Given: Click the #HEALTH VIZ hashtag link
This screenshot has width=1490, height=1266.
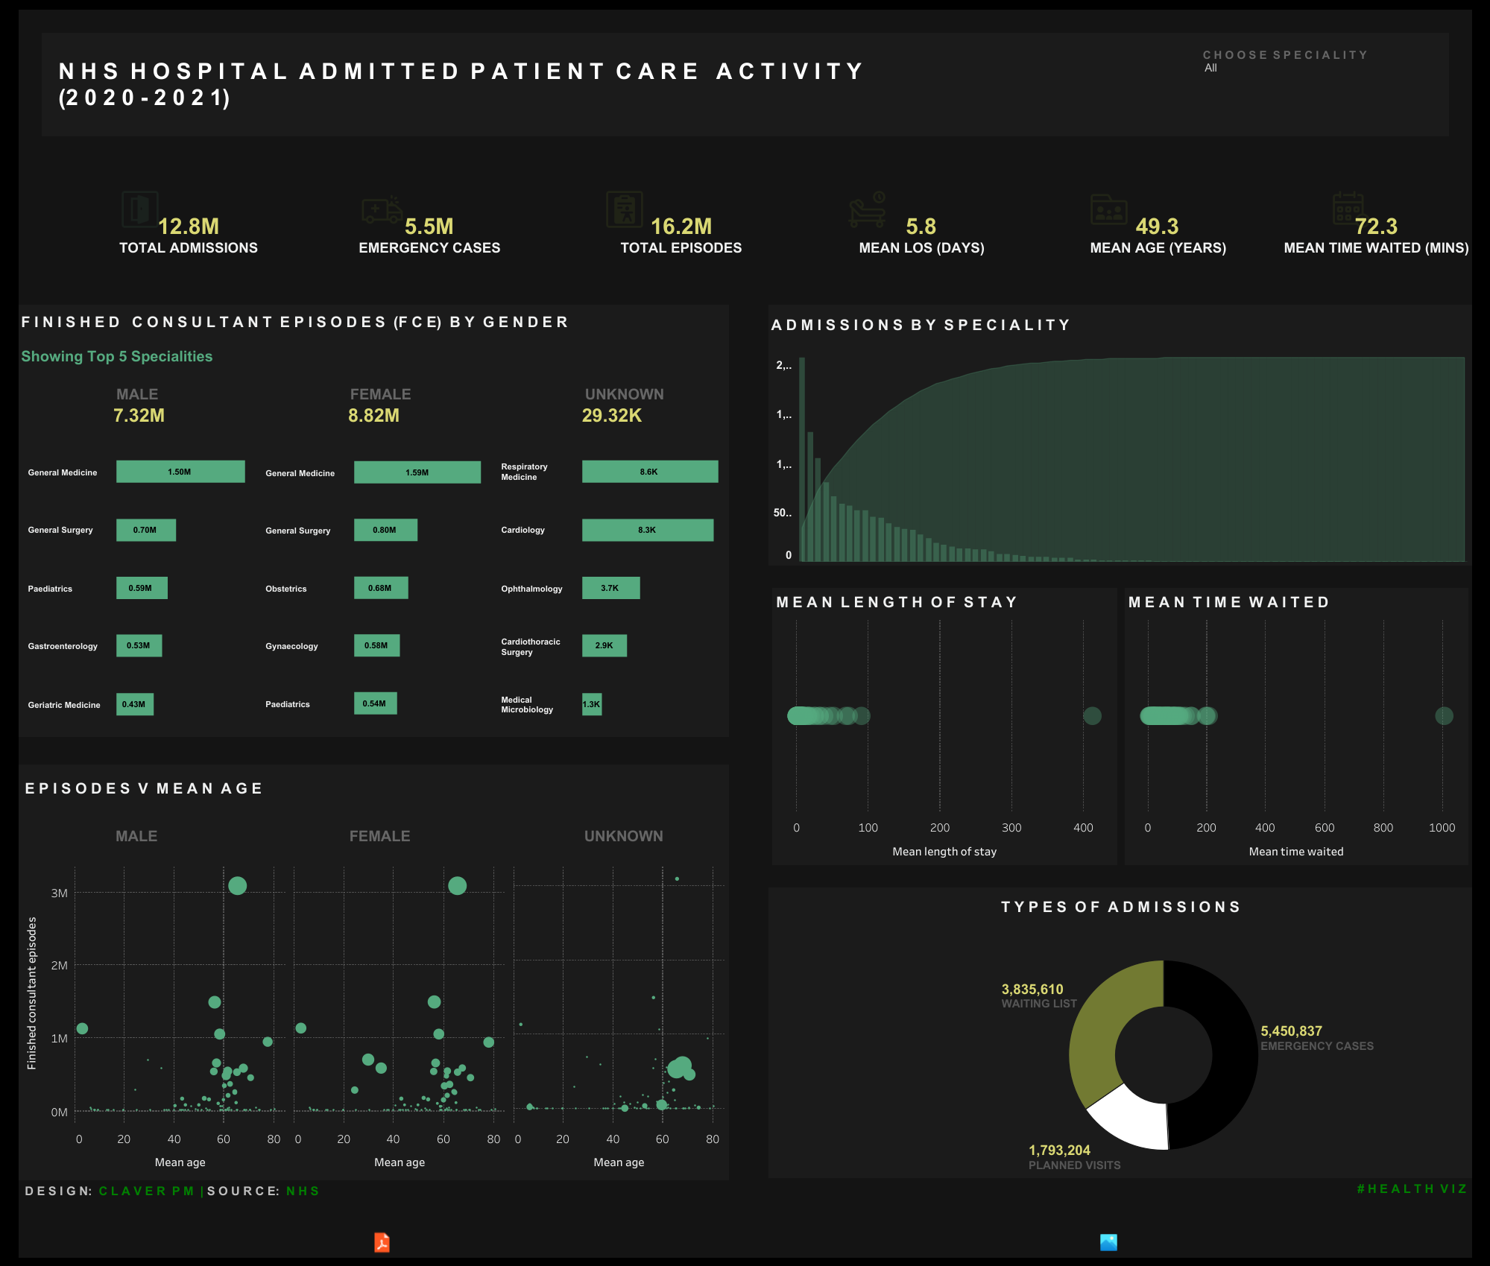Looking at the screenshot, I should pyautogui.click(x=1412, y=1189).
